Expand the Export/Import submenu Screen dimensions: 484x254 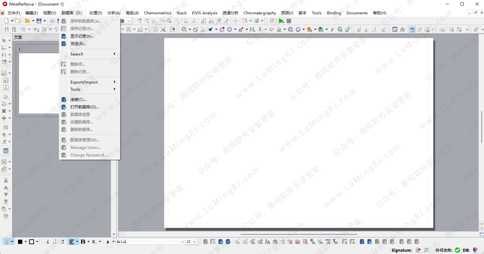click(x=90, y=82)
